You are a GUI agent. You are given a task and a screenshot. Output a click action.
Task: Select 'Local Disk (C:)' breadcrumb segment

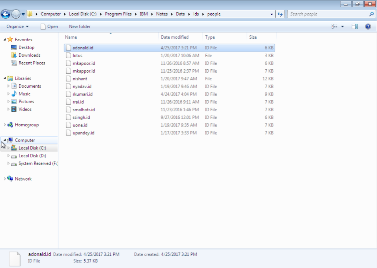pyautogui.click(x=83, y=14)
